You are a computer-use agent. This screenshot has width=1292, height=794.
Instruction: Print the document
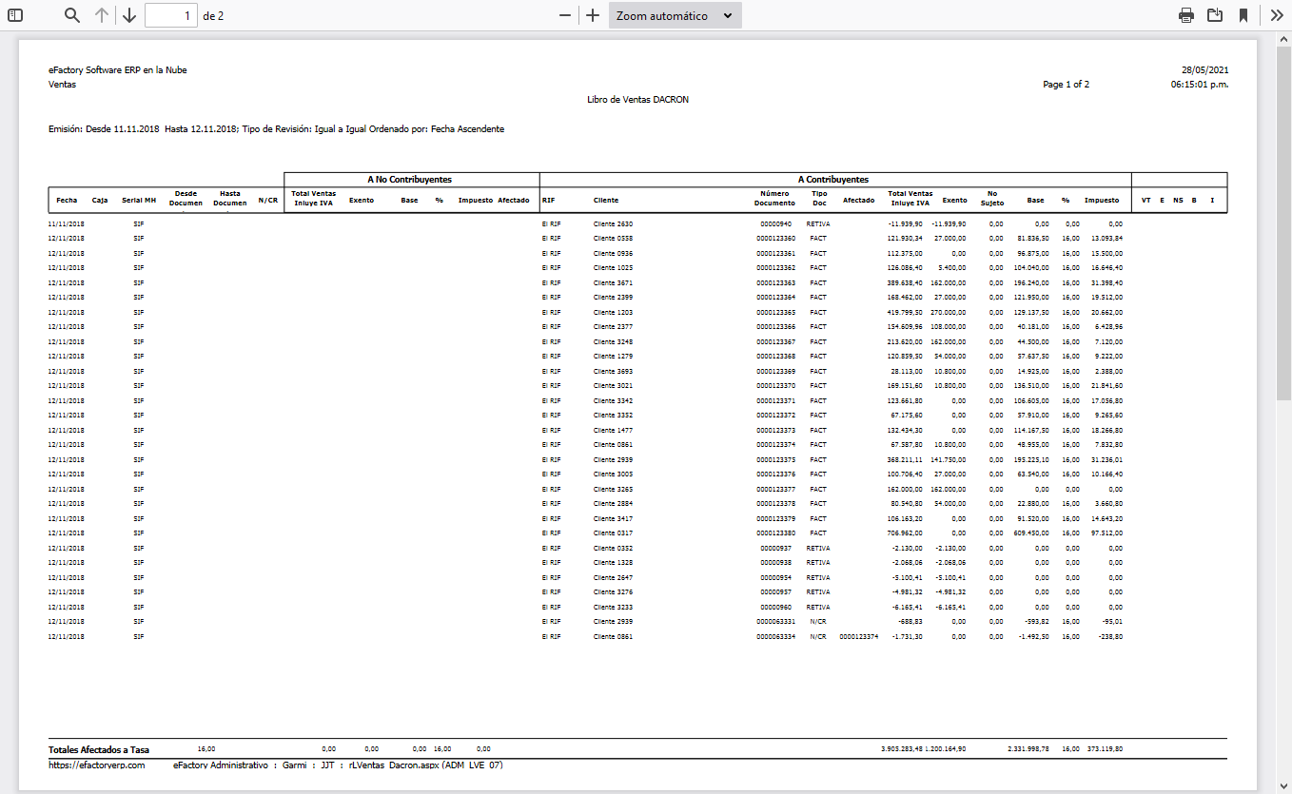1186,15
